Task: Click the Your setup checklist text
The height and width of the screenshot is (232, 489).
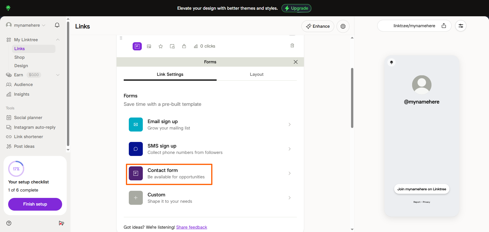Action: point(29,182)
